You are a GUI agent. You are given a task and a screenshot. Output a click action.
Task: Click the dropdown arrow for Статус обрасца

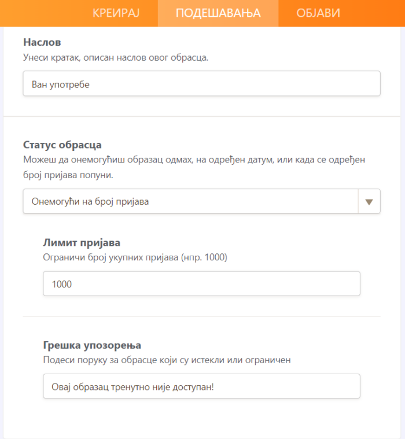[x=369, y=202]
